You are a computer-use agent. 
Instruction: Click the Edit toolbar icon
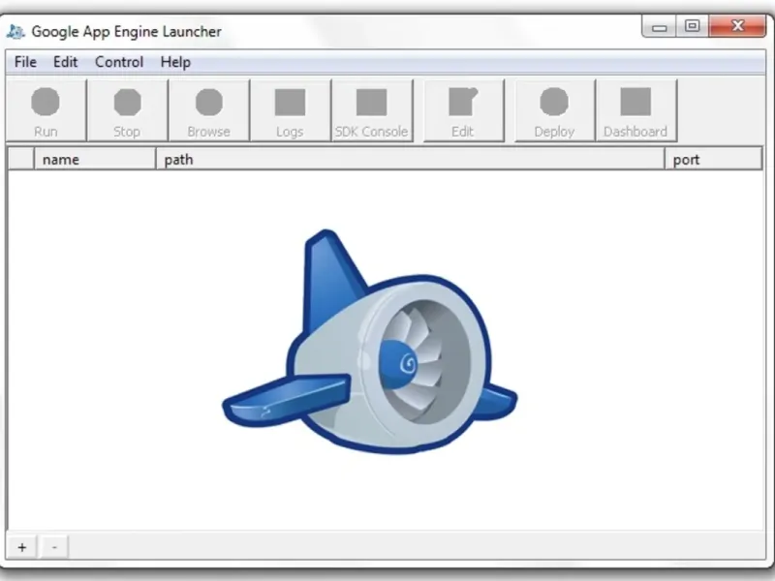click(464, 110)
